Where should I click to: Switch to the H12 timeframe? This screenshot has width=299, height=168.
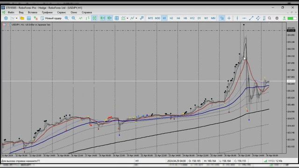192,18
